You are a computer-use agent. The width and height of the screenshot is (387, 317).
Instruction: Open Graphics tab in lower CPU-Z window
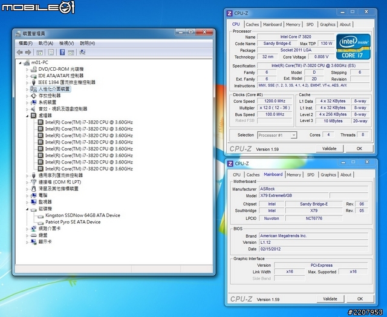(328, 175)
